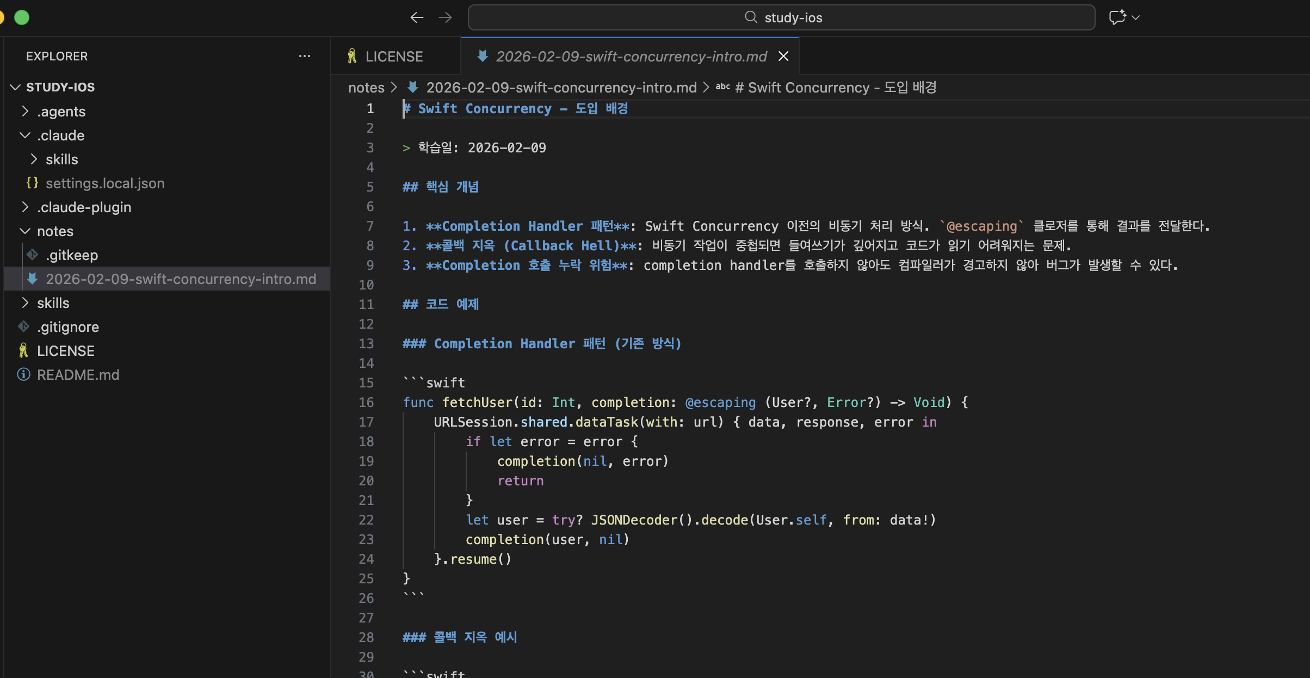The height and width of the screenshot is (678, 1310).
Task: Select the Swift Concurrency heading breadcrumb
Action: (835, 88)
